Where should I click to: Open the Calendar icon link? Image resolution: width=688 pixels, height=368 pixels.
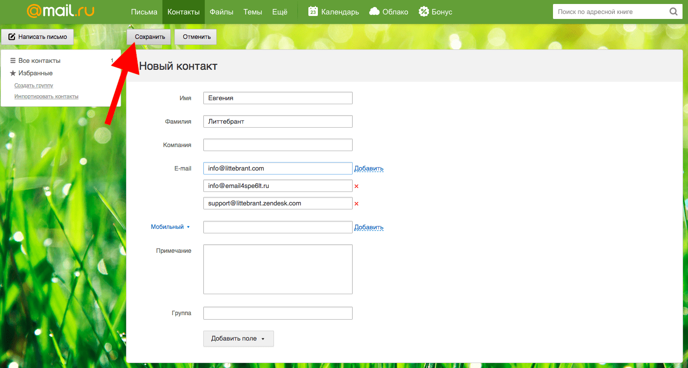coord(313,11)
